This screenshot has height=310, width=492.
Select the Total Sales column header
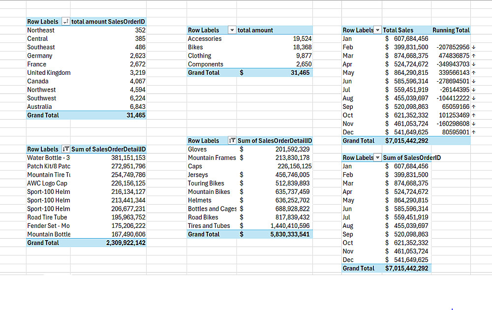(x=398, y=30)
